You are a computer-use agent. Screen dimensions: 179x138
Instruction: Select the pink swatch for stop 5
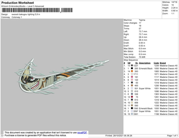(x=132, y=77)
